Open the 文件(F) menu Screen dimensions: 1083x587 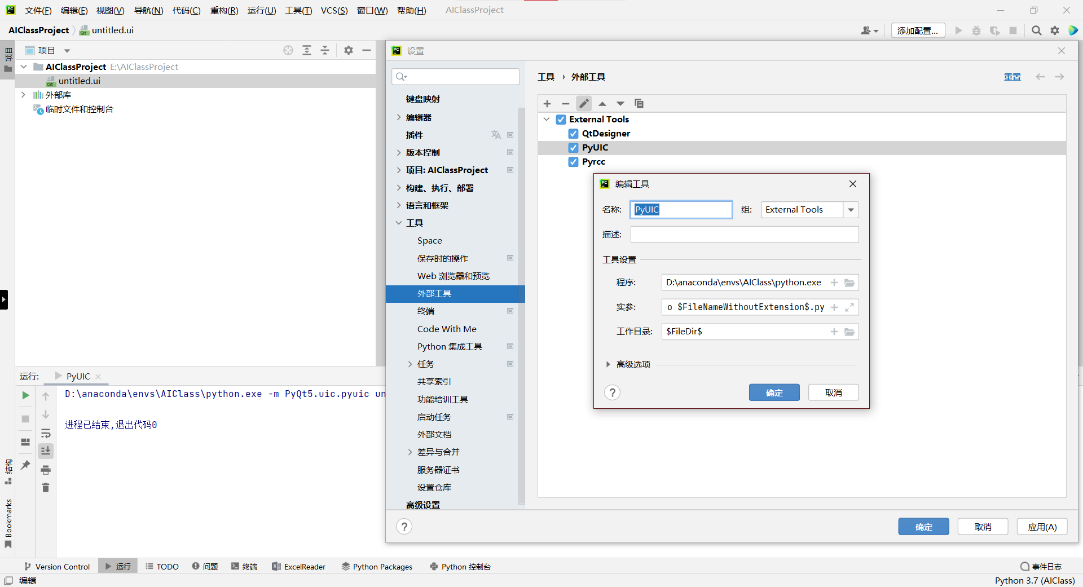pos(38,11)
